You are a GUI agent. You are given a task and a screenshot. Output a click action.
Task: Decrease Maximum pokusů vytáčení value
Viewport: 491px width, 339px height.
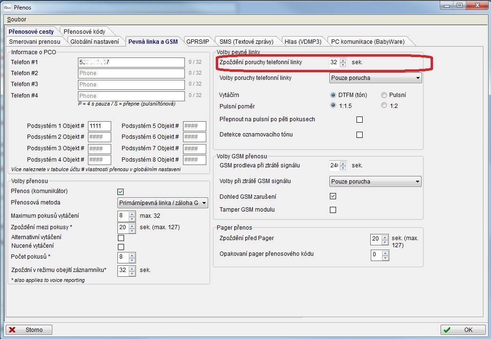click(132, 218)
